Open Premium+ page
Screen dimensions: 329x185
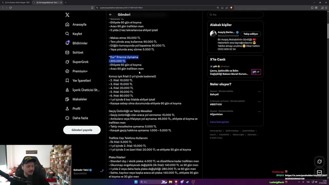(x=77, y=71)
